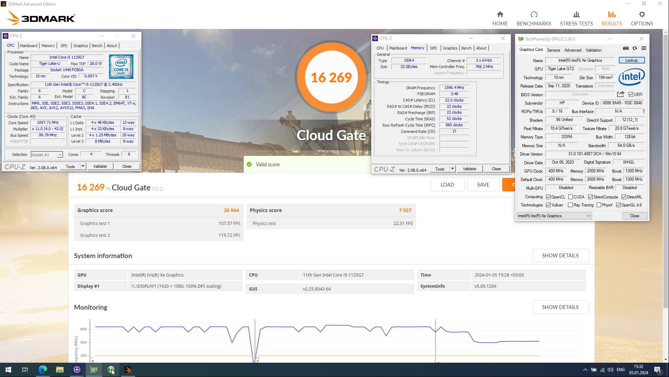Click the 16 269 score circle
This screenshot has height=377, width=669.
[331, 77]
